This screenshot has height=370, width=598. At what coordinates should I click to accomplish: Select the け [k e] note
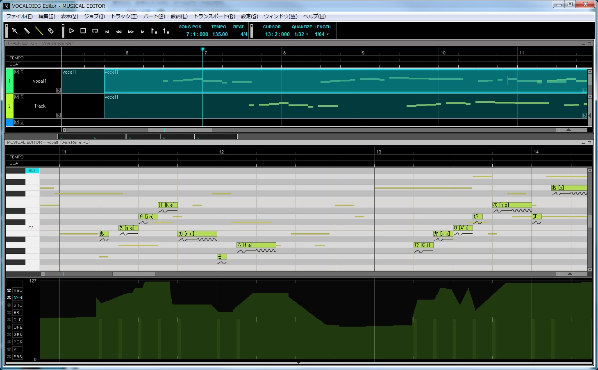pos(168,205)
